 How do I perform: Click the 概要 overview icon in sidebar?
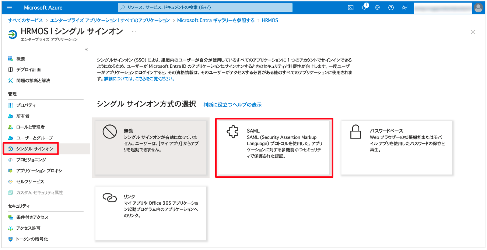(10, 59)
